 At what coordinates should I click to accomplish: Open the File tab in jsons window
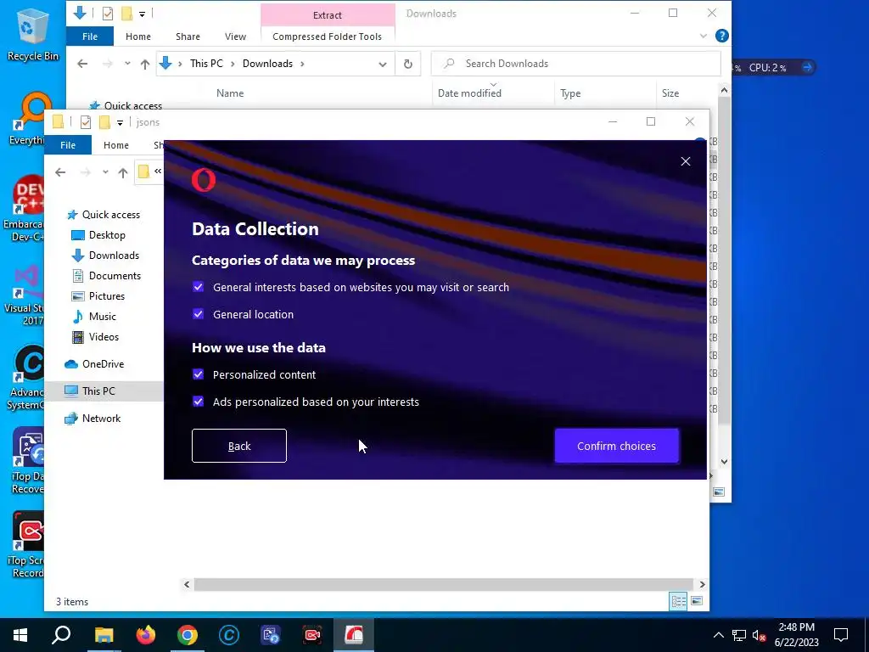point(68,144)
